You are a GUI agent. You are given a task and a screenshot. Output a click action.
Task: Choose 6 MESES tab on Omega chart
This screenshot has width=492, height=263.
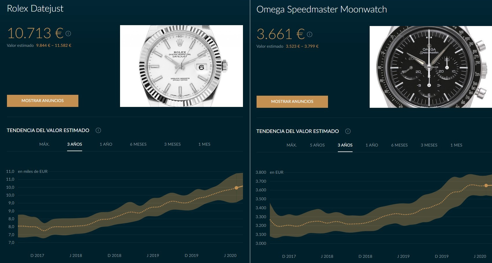(399, 145)
